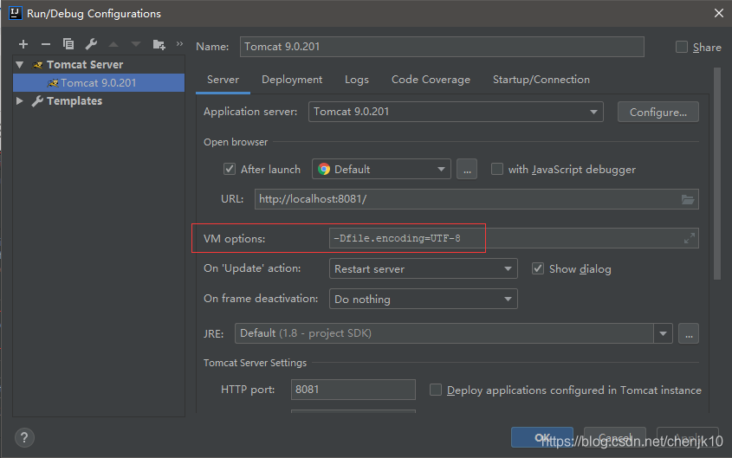Create new folder icon in toolbar
The height and width of the screenshot is (458, 732).
coord(159,44)
